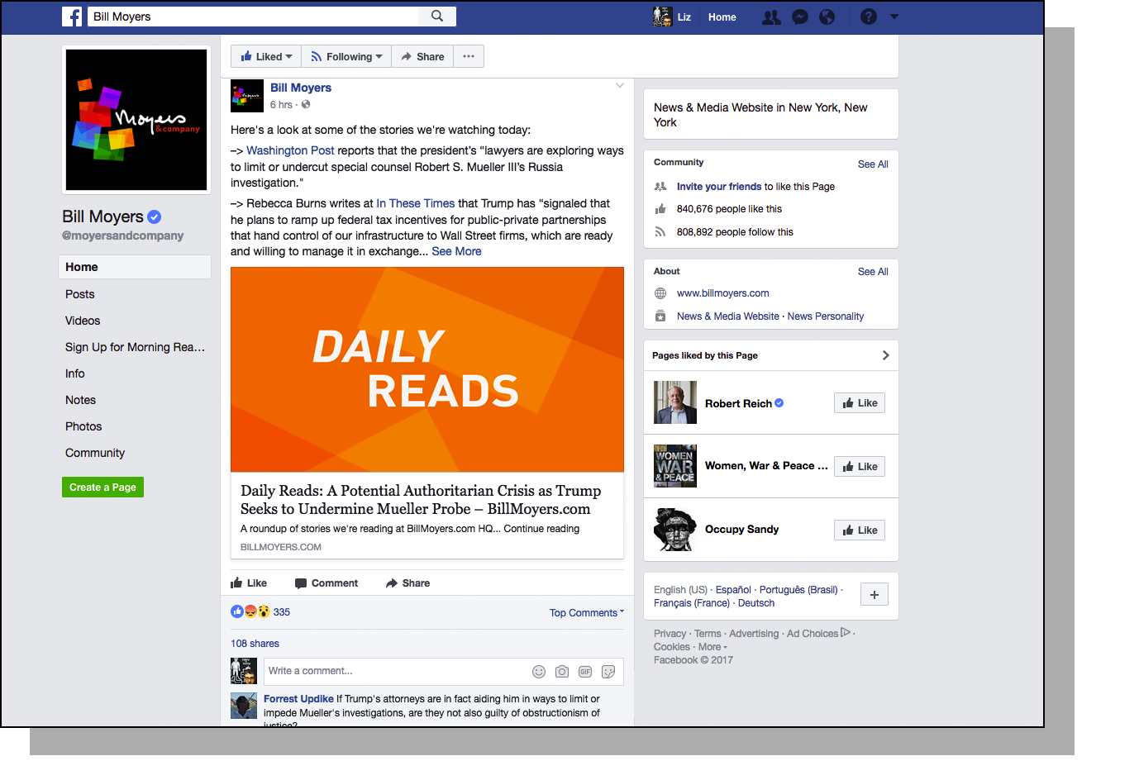The image size is (1139, 780).
Task: Click See All in Community section
Action: [x=873, y=164]
